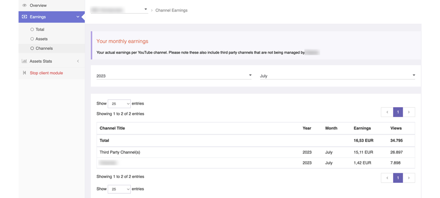Sort table by Earnings column header
This screenshot has width=440, height=198.
[362, 128]
